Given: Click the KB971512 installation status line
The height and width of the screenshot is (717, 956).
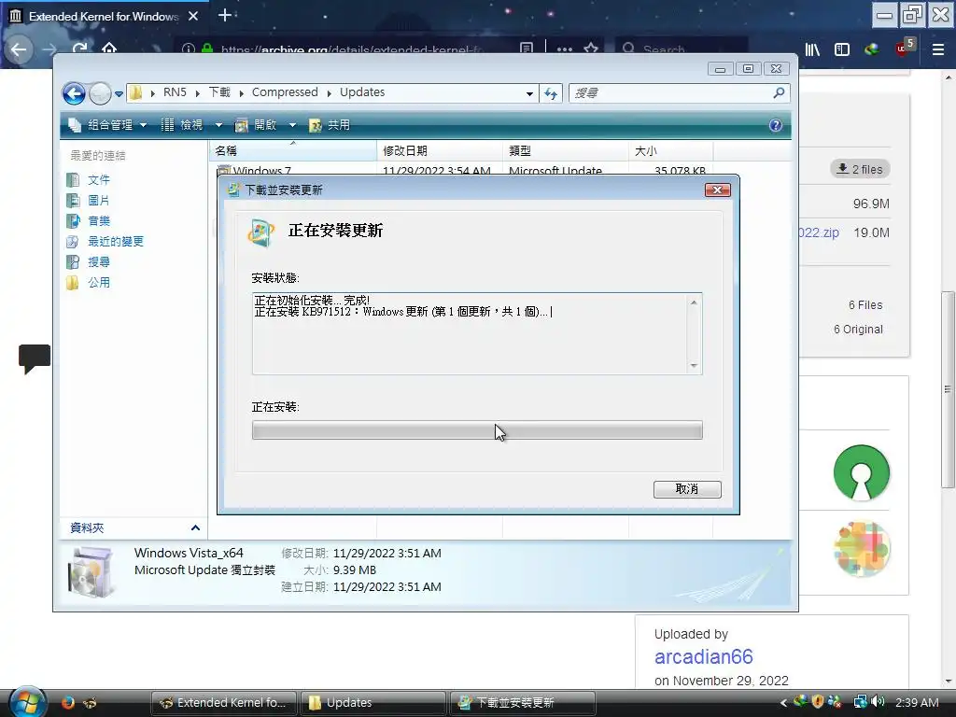Looking at the screenshot, I should pos(402,312).
